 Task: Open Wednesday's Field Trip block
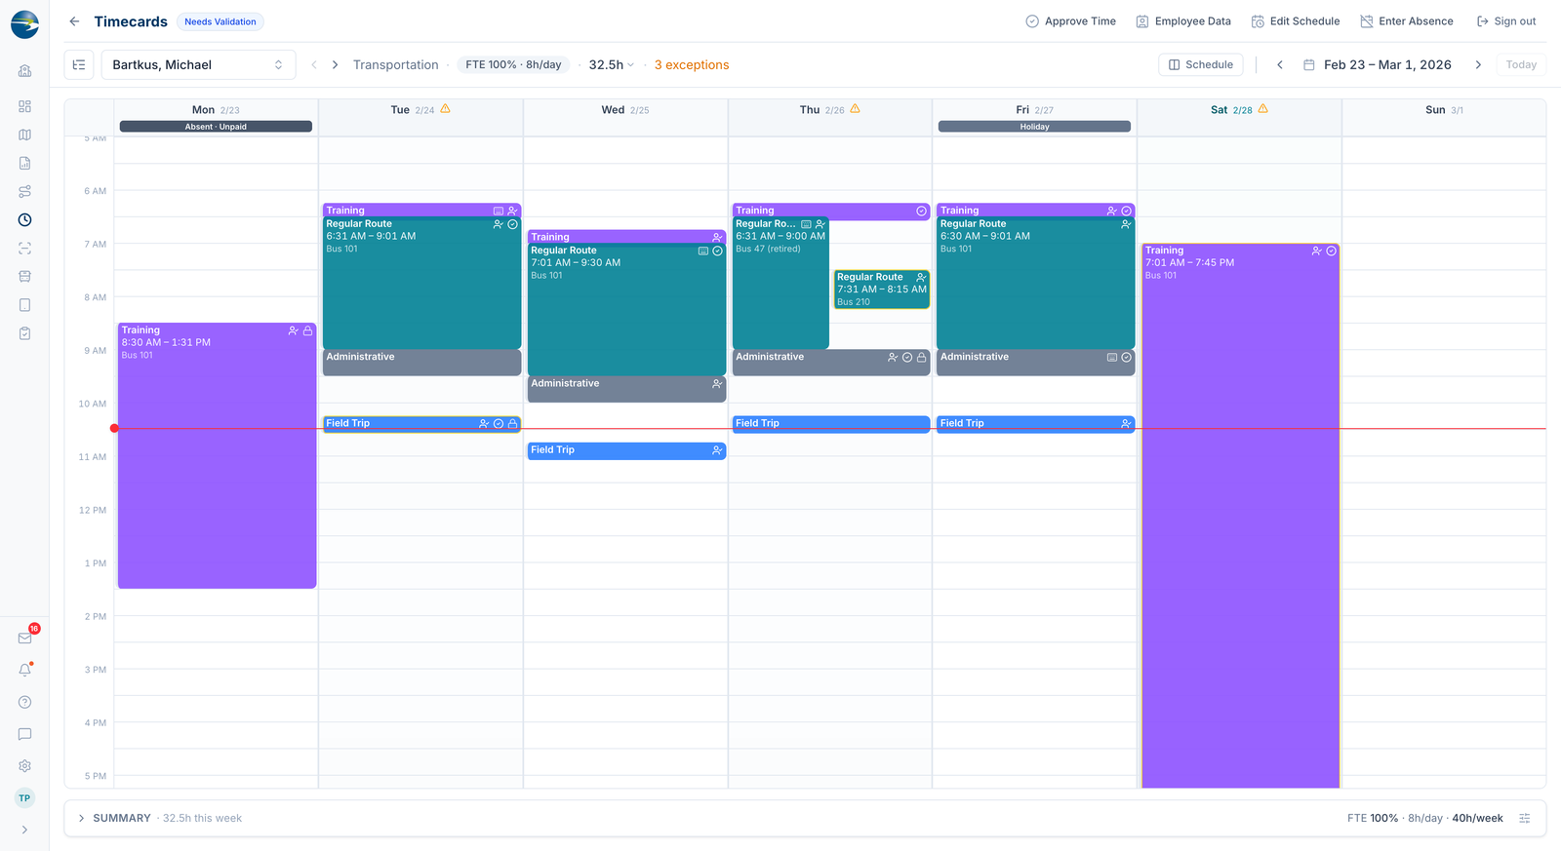pyautogui.click(x=626, y=450)
